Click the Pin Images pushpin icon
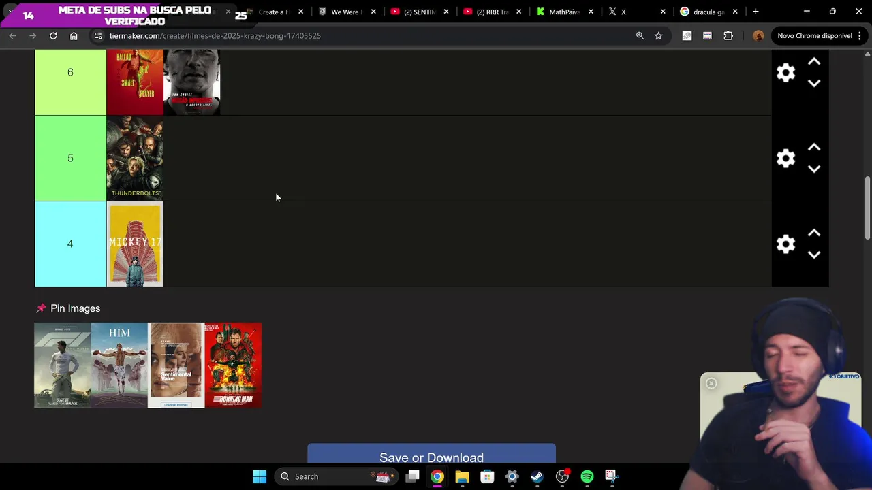Image resolution: width=872 pixels, height=490 pixels. [41, 308]
